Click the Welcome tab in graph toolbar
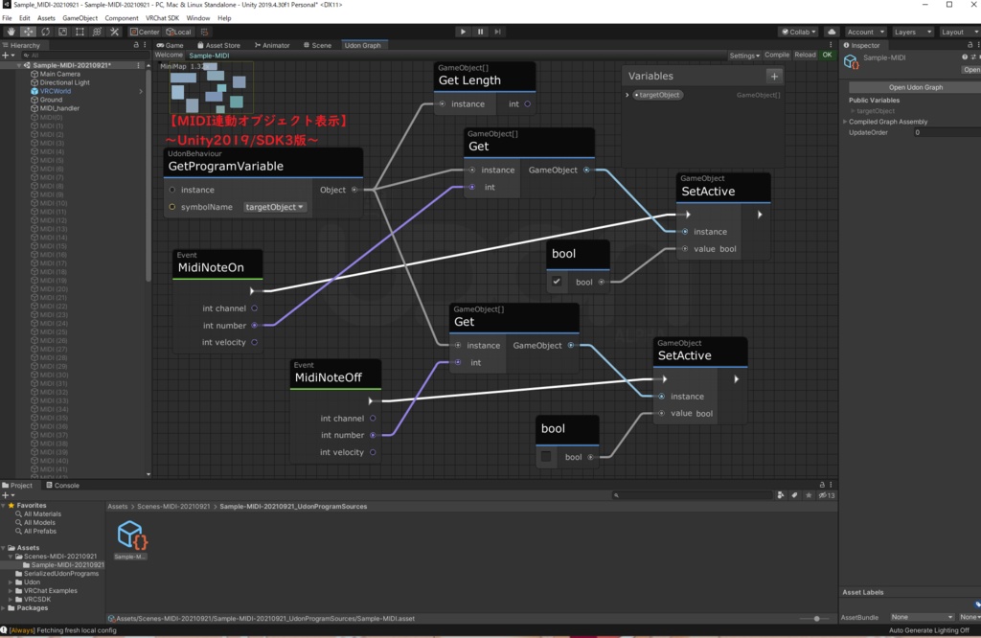Viewport: 981px width, 638px height. click(169, 55)
